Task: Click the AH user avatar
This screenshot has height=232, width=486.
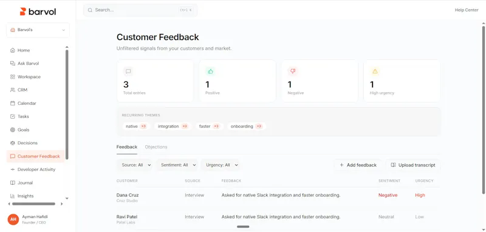Action: 13,219
